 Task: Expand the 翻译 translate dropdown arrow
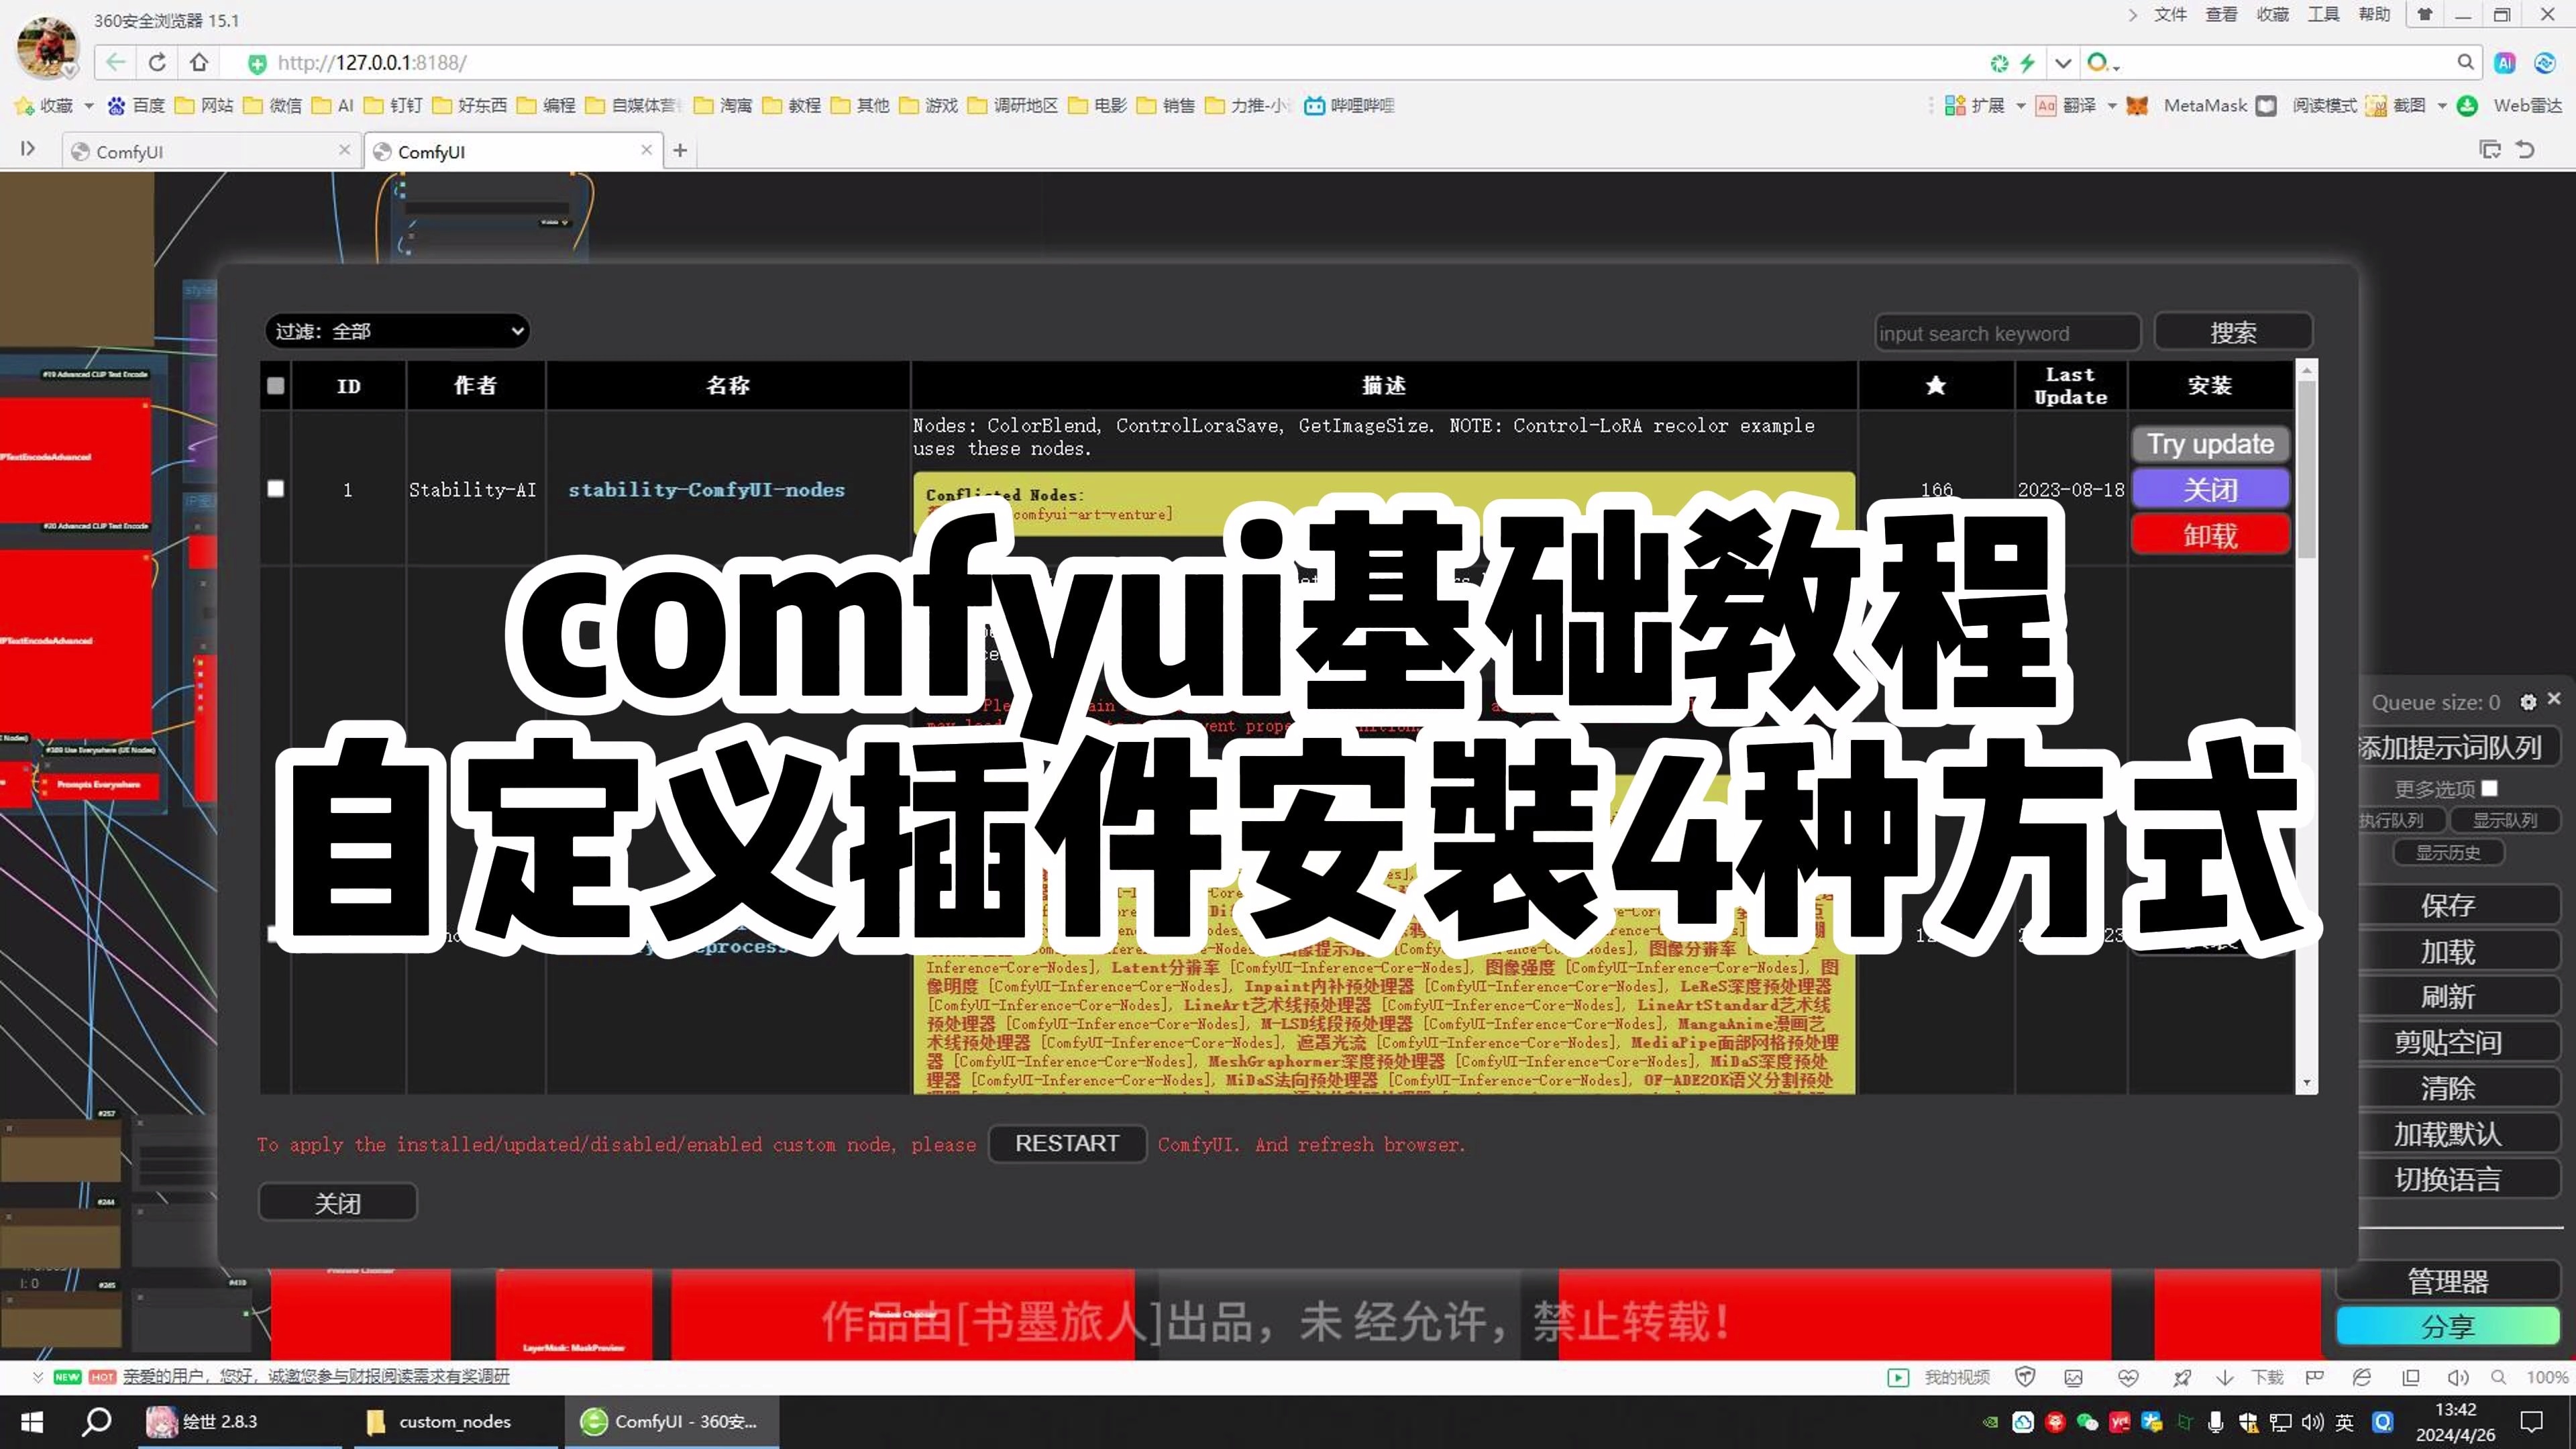[x=2112, y=106]
